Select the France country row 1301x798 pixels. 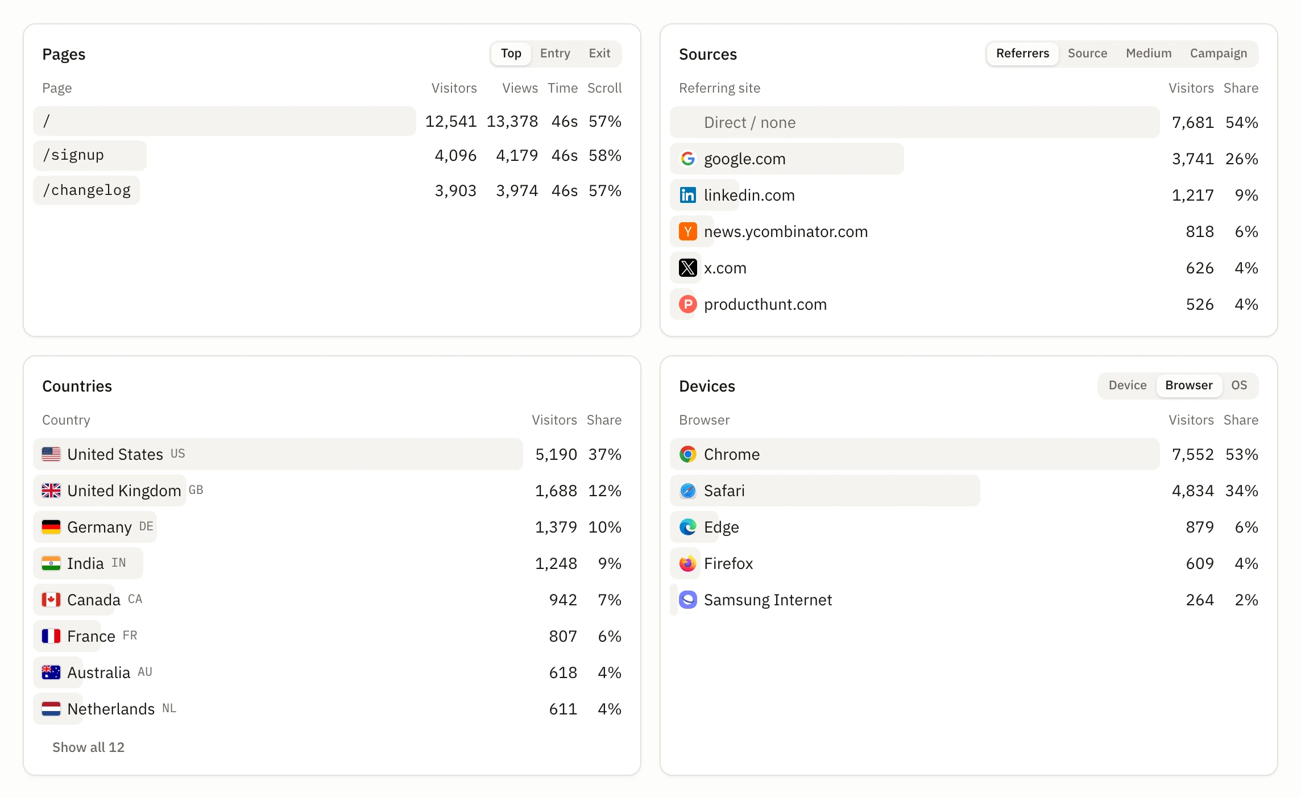click(332, 636)
